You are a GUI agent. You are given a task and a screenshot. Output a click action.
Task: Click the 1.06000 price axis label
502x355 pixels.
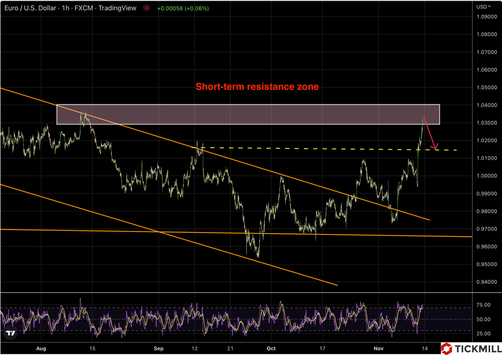click(487, 70)
